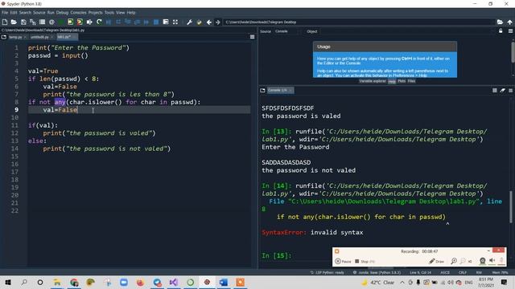515x289 pixels.
Task: Toggle the recorder webcam icon
Action: [483, 261]
